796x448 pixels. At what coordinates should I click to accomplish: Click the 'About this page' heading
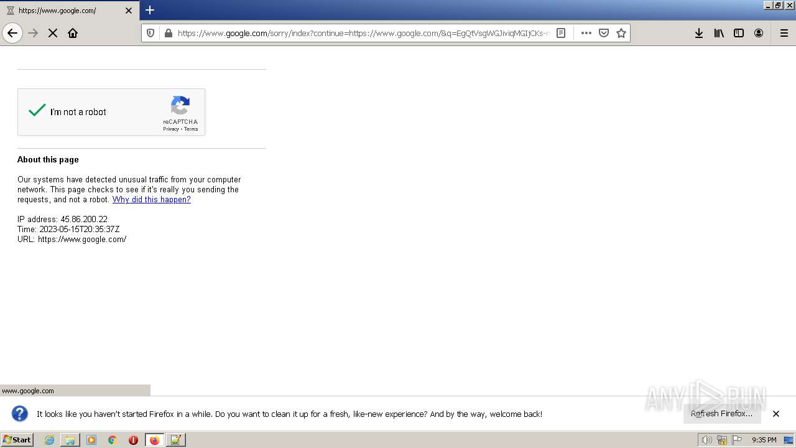(48, 159)
